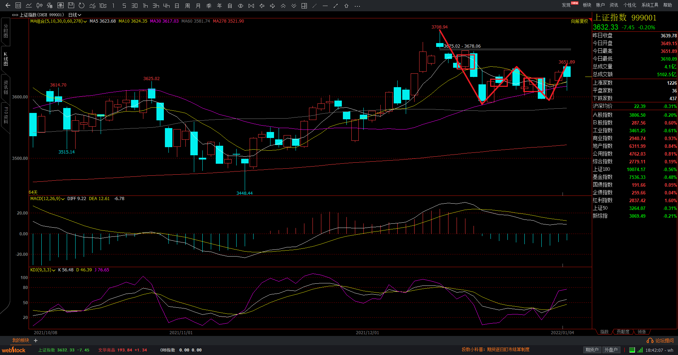Open the 资讯 menu

614,5
